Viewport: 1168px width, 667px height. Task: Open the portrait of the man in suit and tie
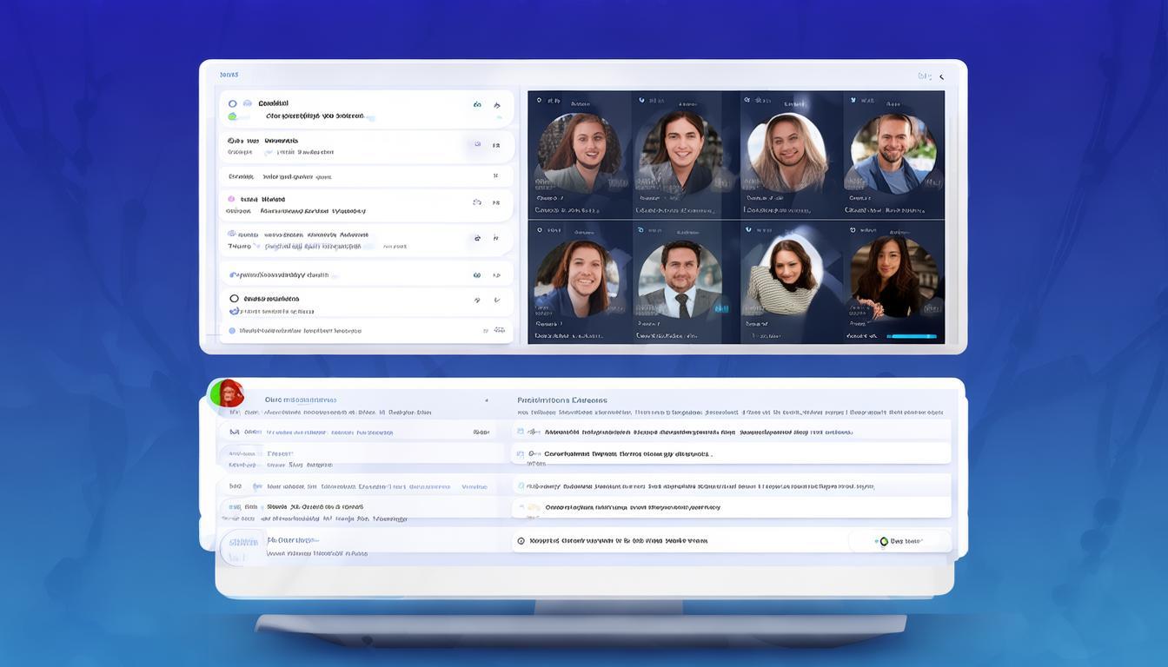coord(680,280)
